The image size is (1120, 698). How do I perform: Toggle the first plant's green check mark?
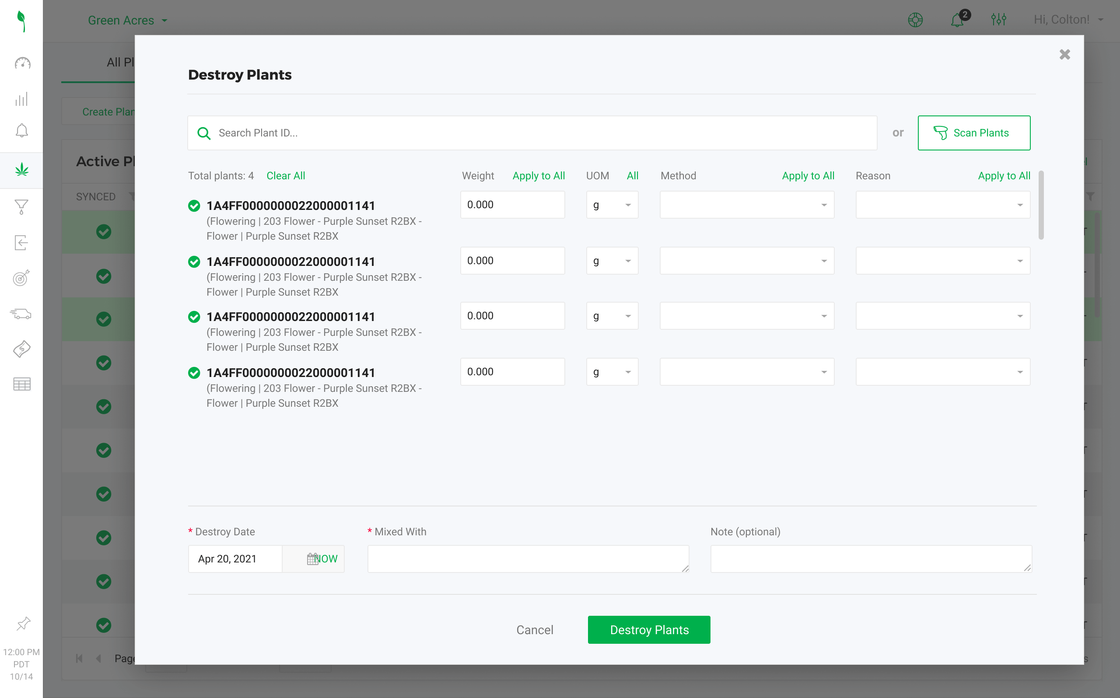(194, 206)
